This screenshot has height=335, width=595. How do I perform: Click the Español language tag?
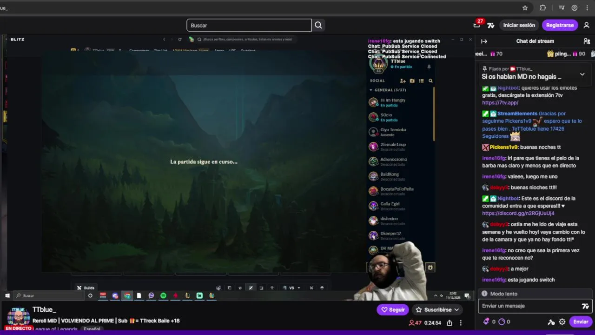(92, 329)
